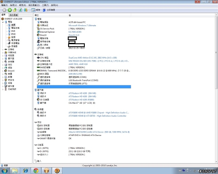Click the 電源管理 power management tree icon

pyautogui.click(x=9, y=40)
